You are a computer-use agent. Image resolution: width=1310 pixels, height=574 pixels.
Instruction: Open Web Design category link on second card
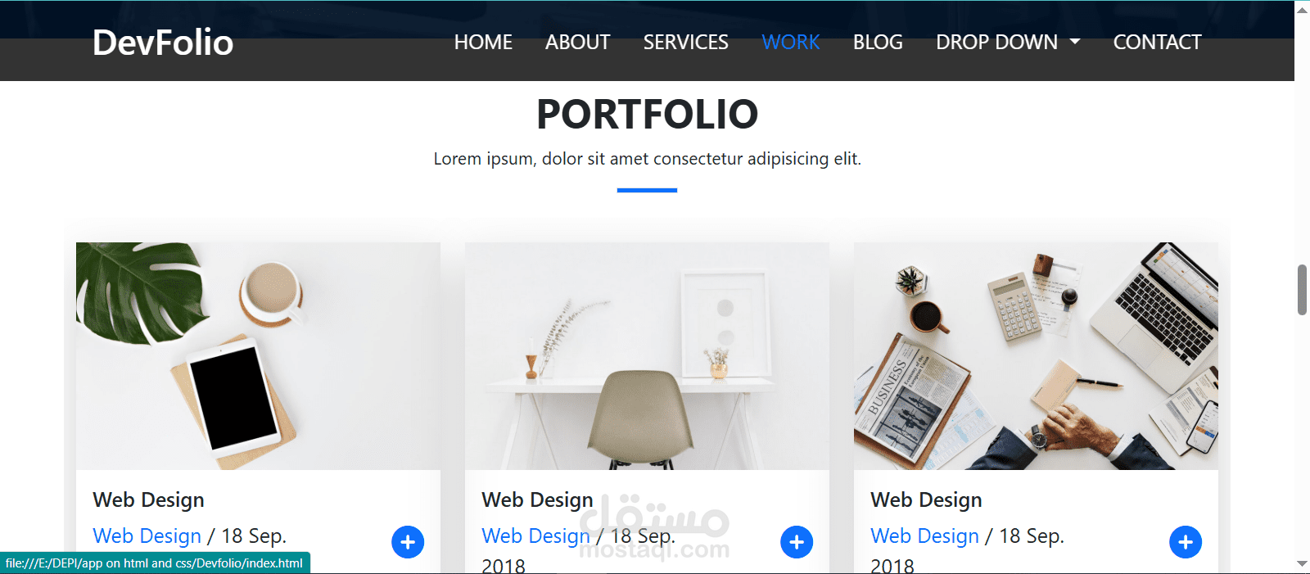(x=536, y=536)
